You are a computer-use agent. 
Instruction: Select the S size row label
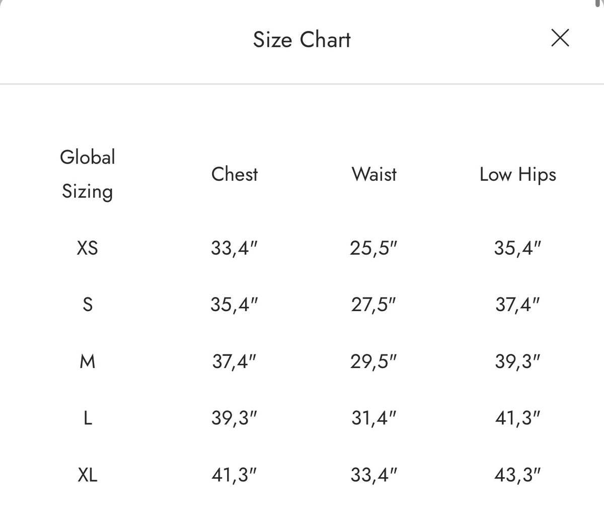click(x=88, y=304)
